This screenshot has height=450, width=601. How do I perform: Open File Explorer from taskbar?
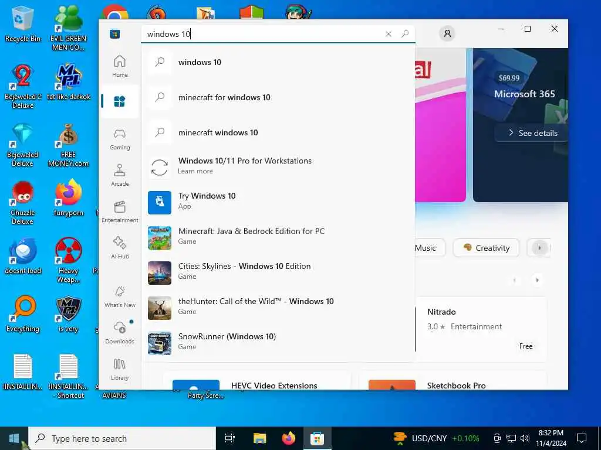pyautogui.click(x=259, y=438)
